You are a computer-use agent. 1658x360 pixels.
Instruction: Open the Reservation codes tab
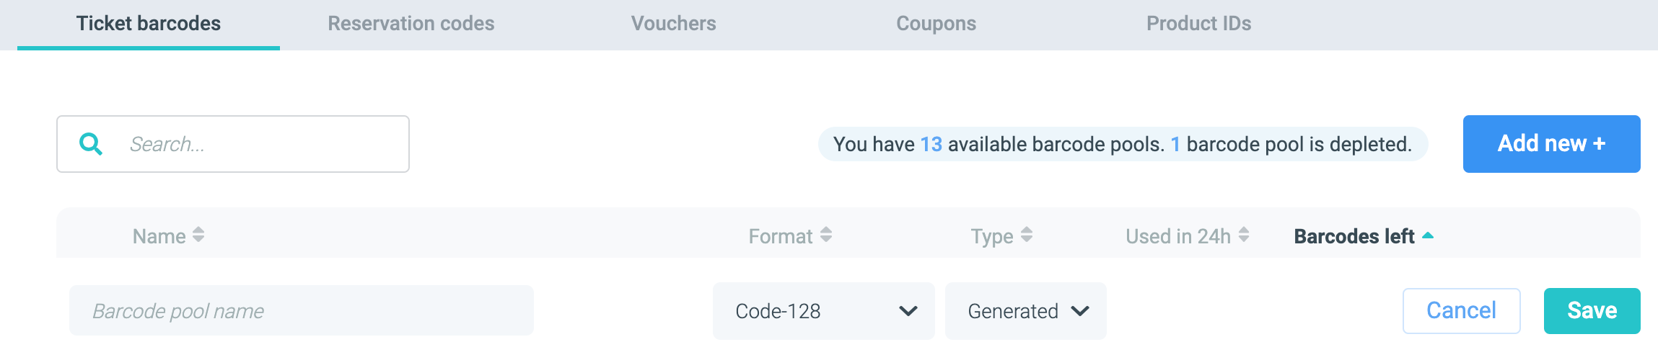click(411, 24)
